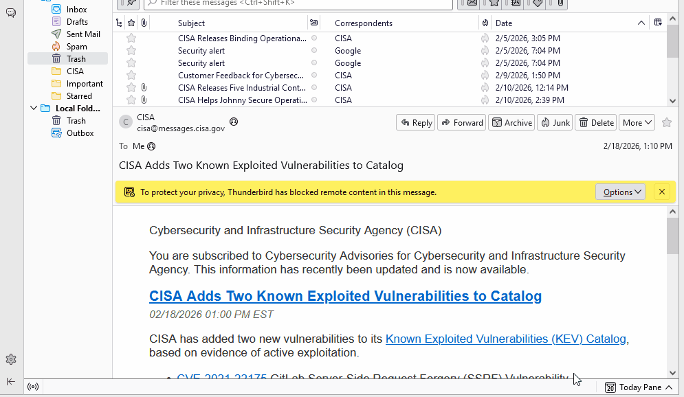Image resolution: width=684 pixels, height=397 pixels.
Task: Open settings via the gear icon
Action: pyautogui.click(x=11, y=359)
